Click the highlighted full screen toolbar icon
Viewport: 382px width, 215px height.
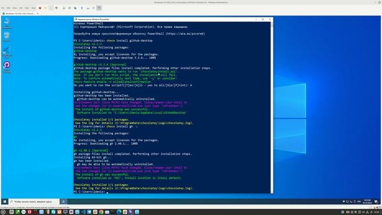pyautogui.click(x=99, y=8)
